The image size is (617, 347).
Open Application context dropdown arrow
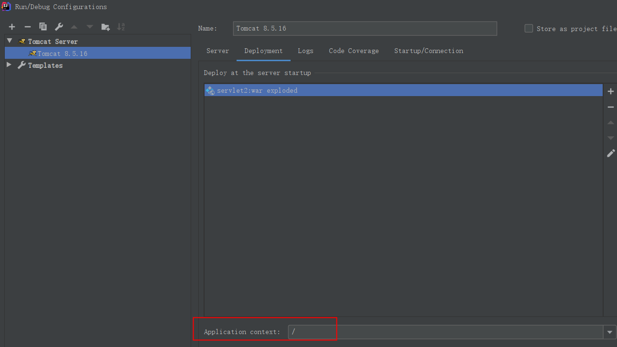[610, 332]
